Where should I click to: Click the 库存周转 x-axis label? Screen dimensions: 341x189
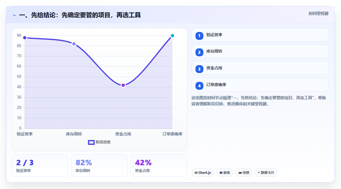(74, 134)
